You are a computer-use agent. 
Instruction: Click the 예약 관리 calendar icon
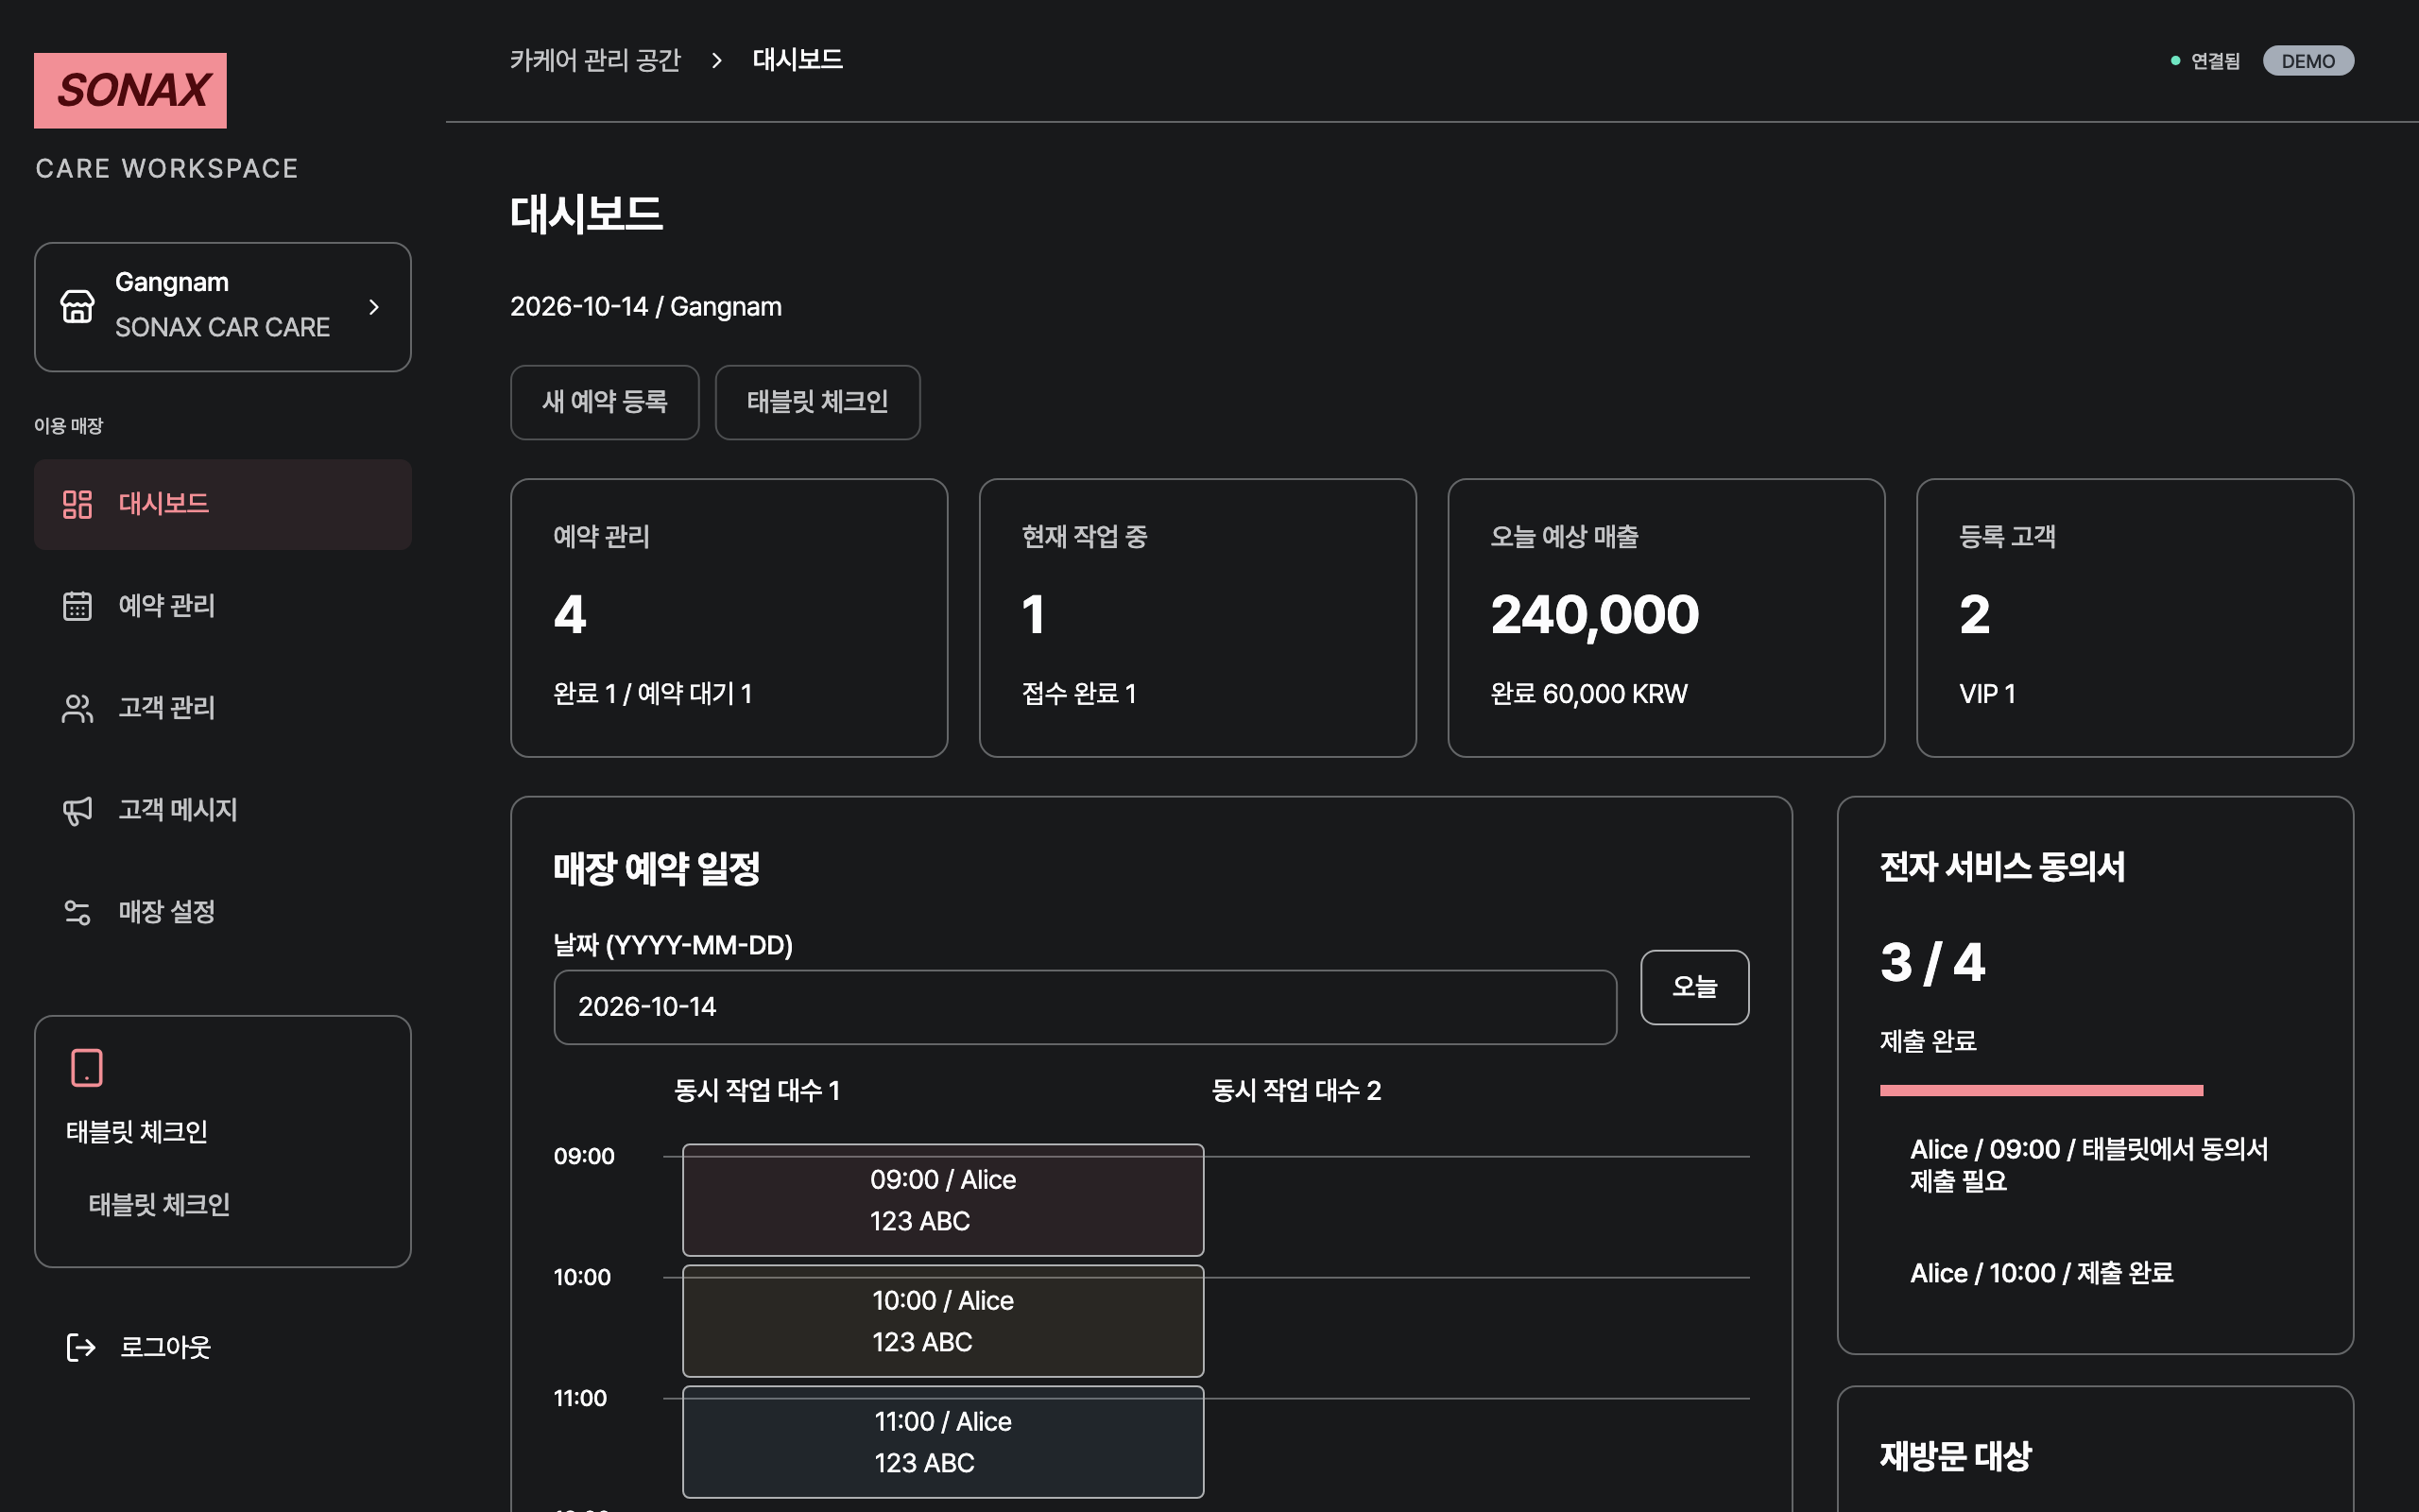(77, 606)
